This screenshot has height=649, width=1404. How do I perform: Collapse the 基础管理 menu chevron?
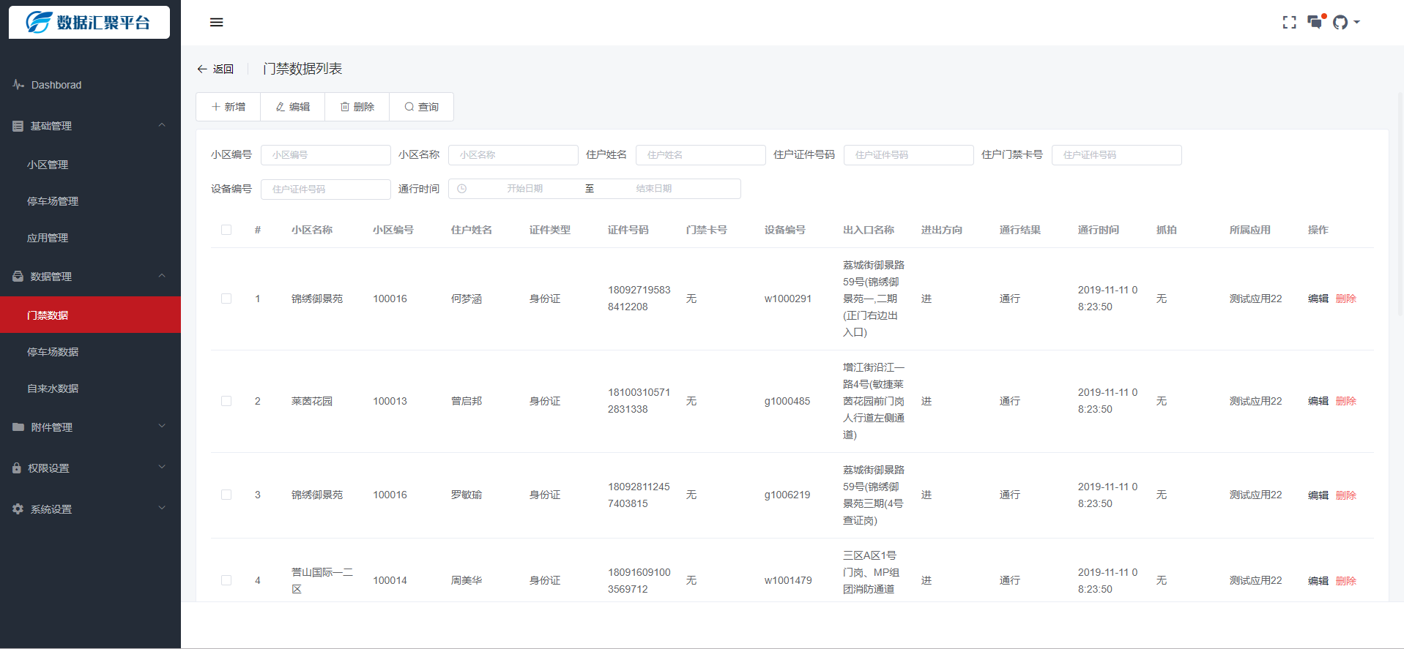pos(162,125)
